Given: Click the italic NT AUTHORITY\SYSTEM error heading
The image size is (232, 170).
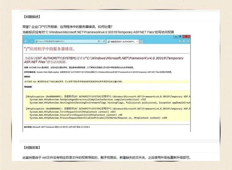Looking at the screenshot, I should coord(104,60).
